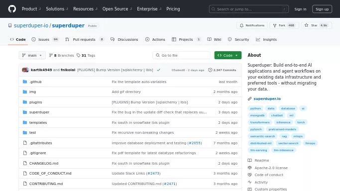Click the commit status check mark icon
The width and height of the screenshot is (340, 191).
click(x=158, y=70)
